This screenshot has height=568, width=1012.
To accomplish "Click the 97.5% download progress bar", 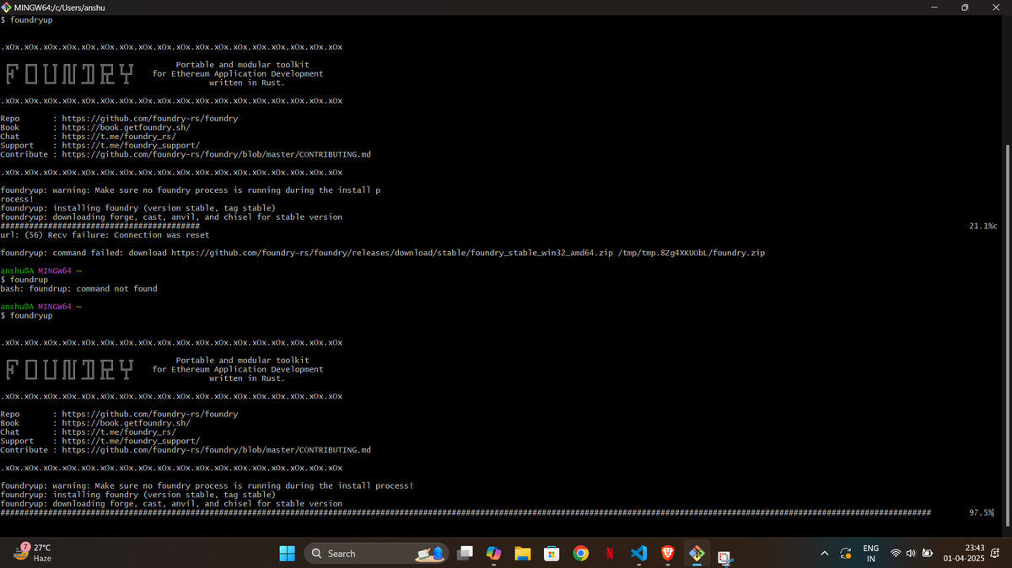I will tap(466, 512).
